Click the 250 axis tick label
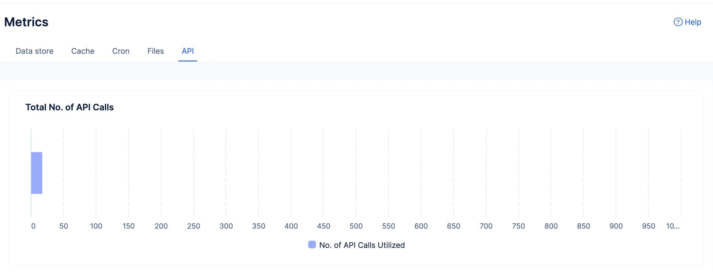The width and height of the screenshot is (713, 272). [194, 226]
